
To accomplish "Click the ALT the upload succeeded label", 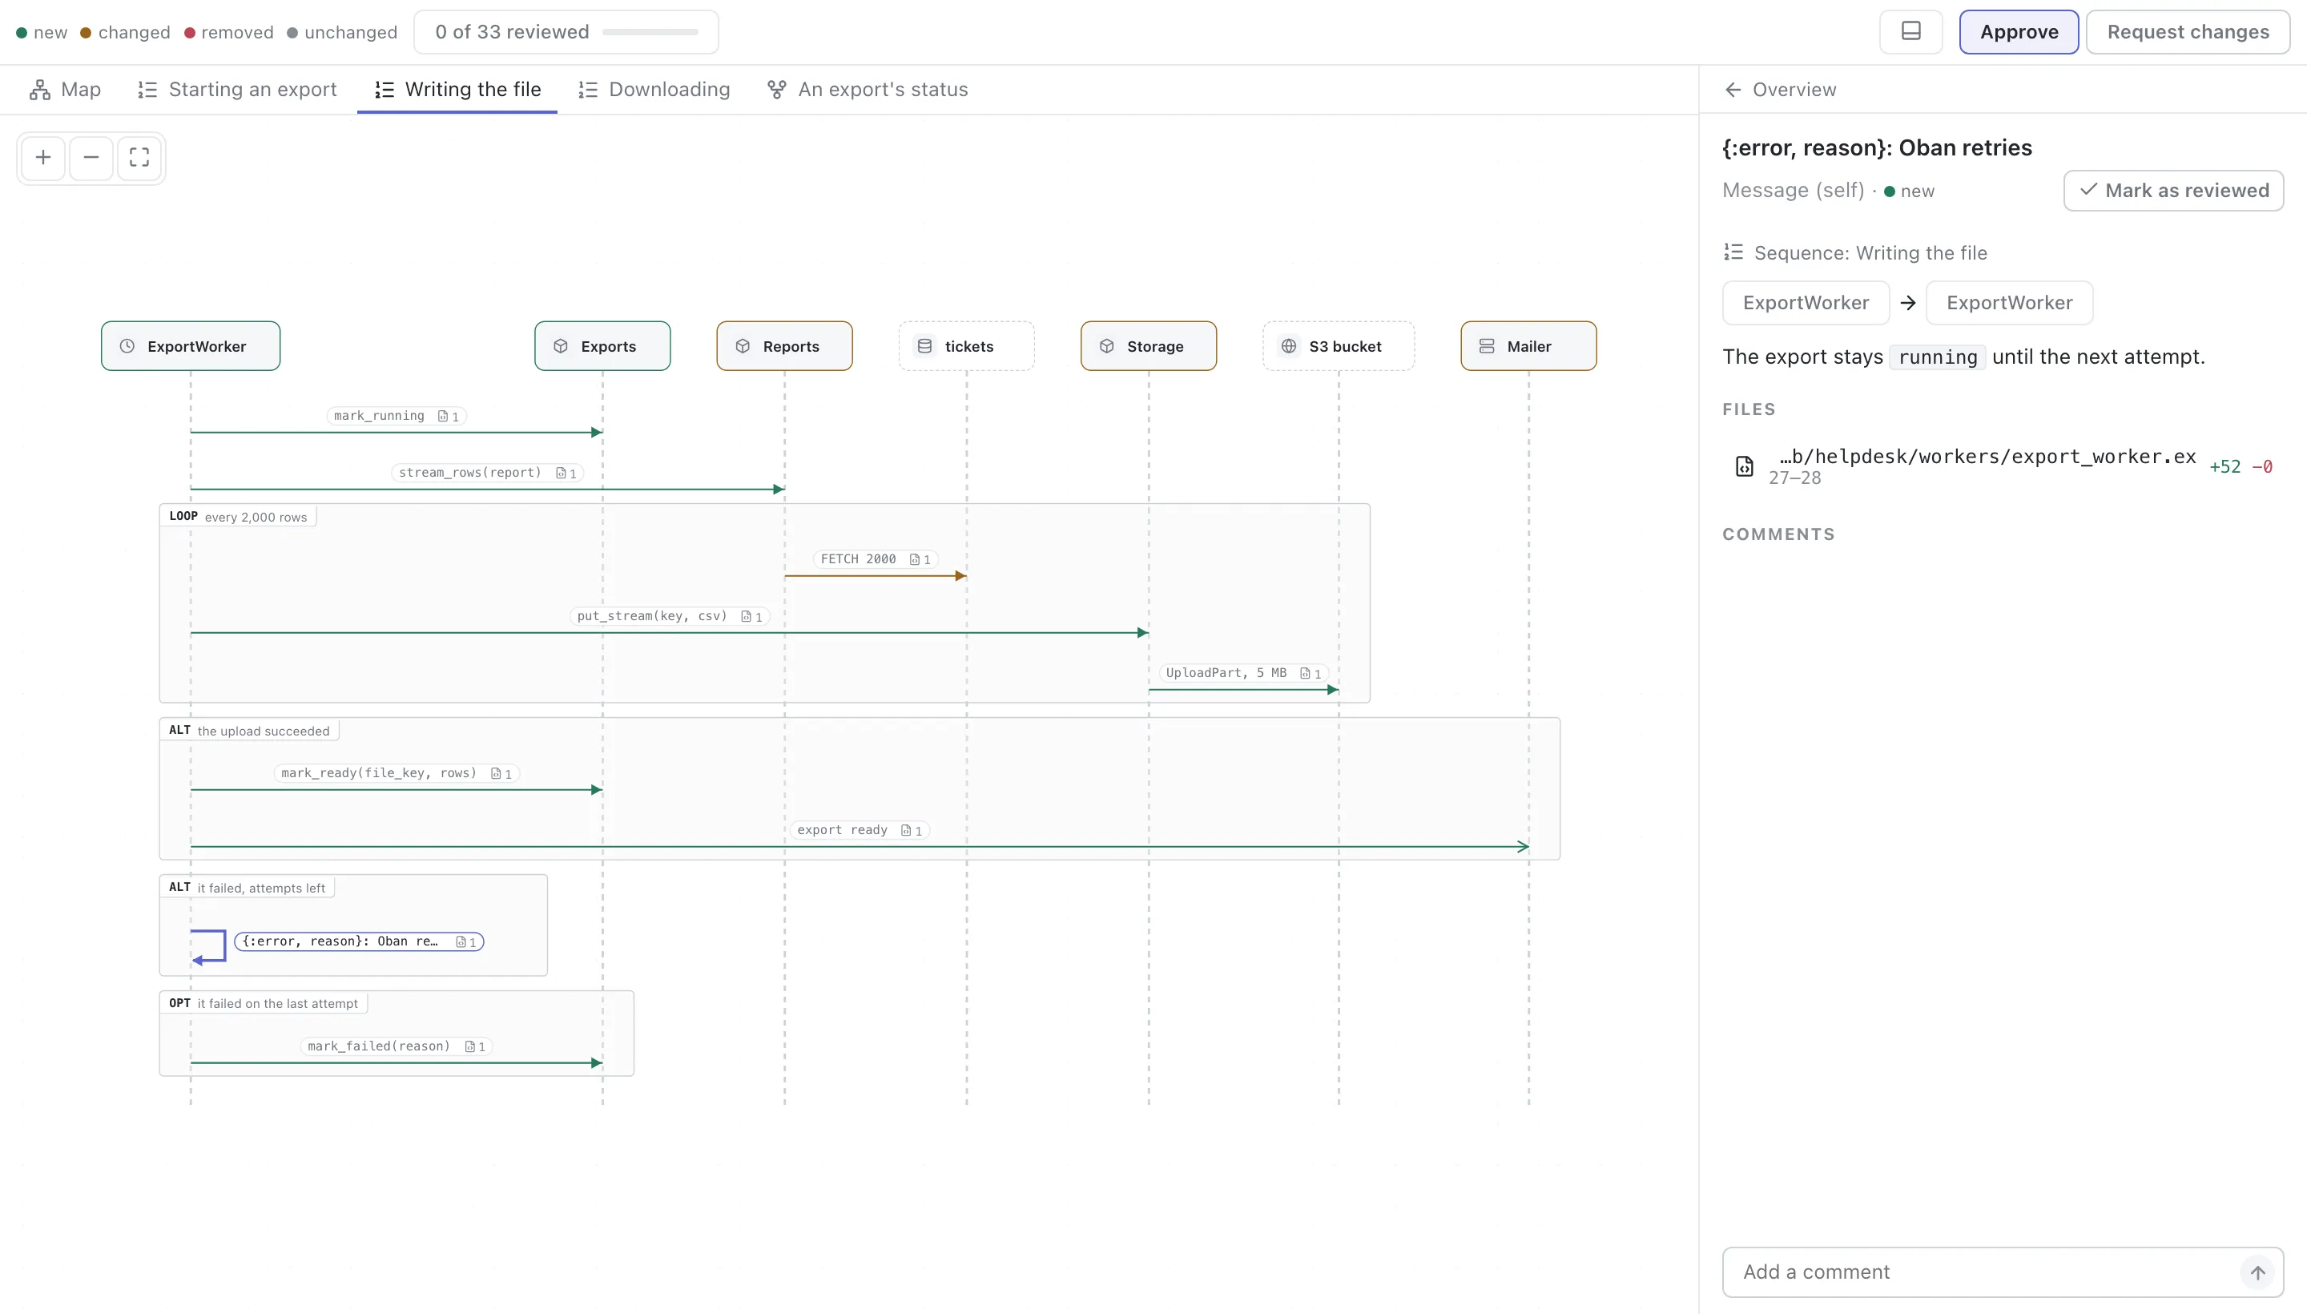I will (249, 730).
